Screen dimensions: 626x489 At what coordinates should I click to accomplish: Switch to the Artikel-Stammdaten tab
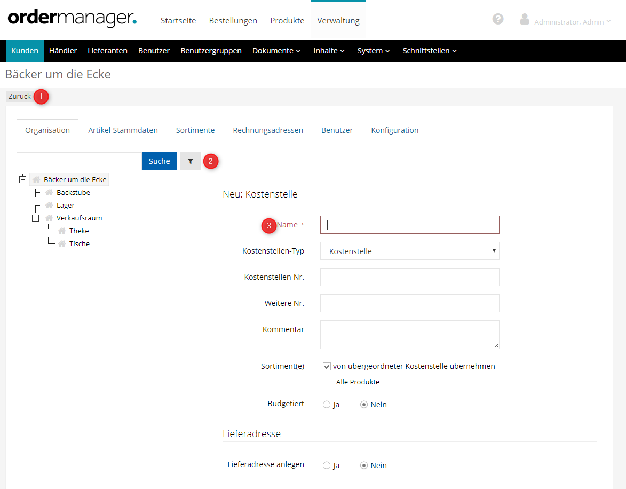(123, 130)
